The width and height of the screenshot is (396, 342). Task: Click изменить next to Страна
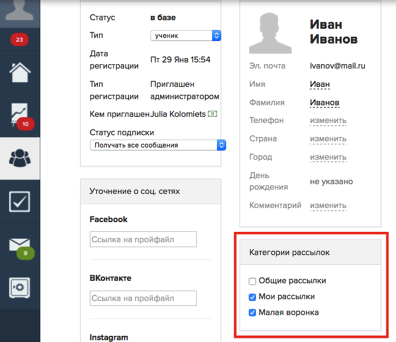tap(328, 139)
